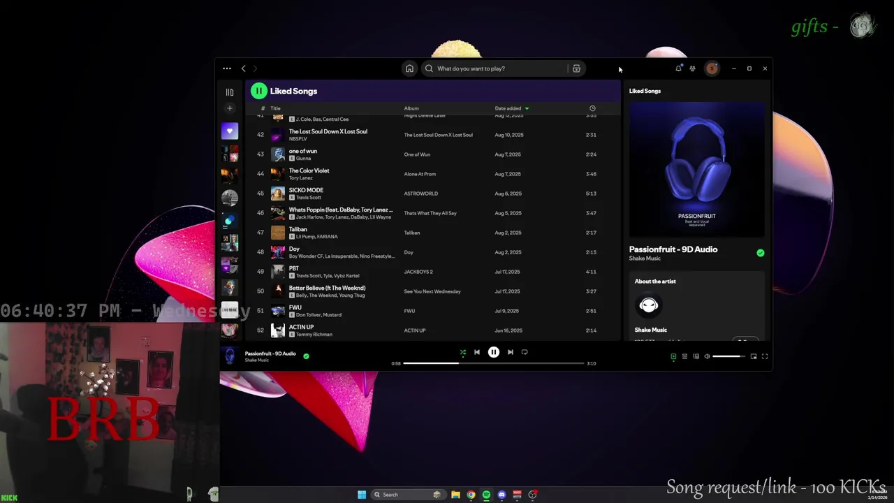The width and height of the screenshot is (894, 503).
Task: Open artist link NBSPLV
Action: point(298,139)
